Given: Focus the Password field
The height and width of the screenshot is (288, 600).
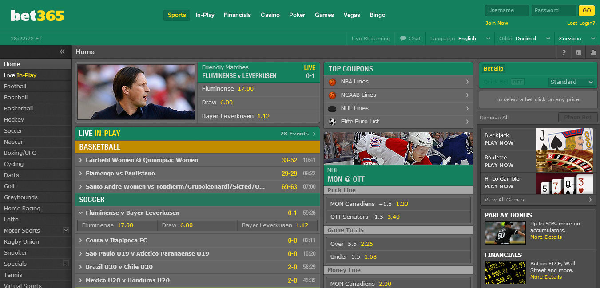Looking at the screenshot, I should pos(554,11).
